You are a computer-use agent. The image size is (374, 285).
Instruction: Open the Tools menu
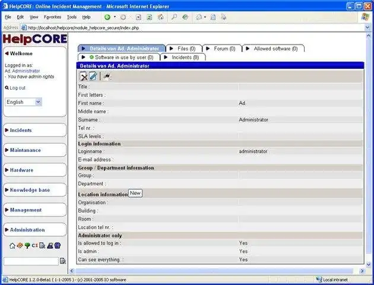[72, 17]
